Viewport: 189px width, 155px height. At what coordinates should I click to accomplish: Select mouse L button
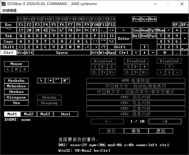click(x=8, y=69)
